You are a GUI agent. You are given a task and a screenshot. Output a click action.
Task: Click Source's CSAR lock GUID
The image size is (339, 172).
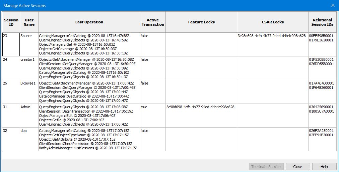click(271, 35)
